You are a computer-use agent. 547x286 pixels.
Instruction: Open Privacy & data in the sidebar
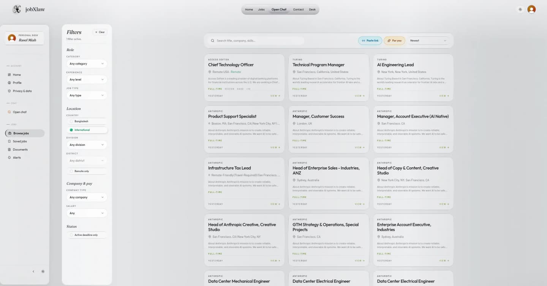pyautogui.click(x=22, y=91)
